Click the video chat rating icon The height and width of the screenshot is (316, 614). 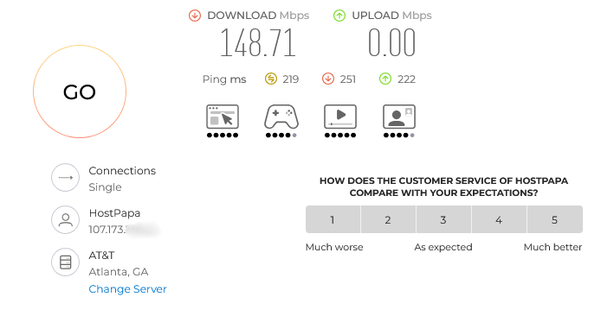pos(399,117)
